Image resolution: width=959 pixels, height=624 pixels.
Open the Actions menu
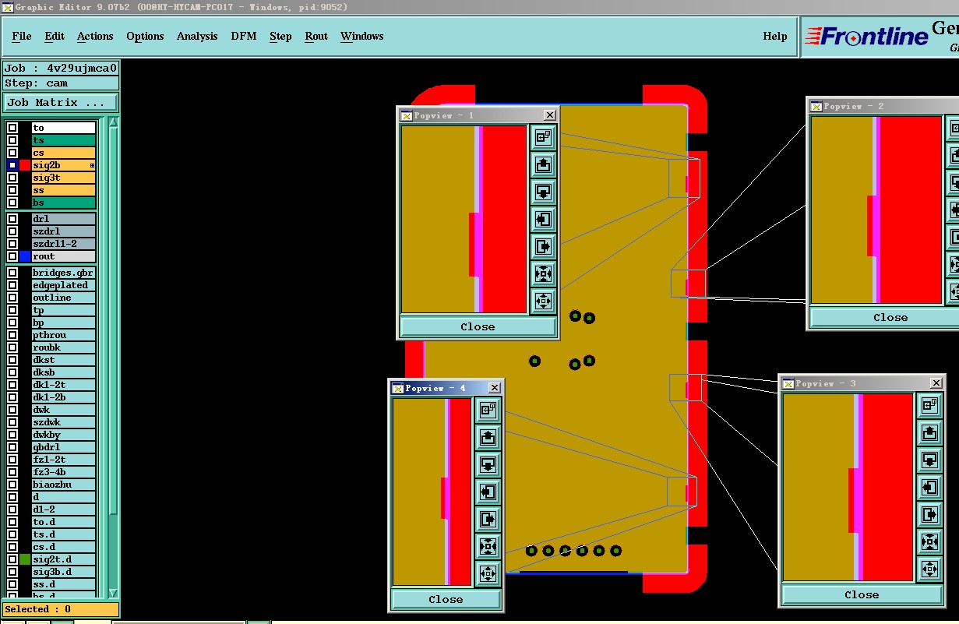click(95, 36)
